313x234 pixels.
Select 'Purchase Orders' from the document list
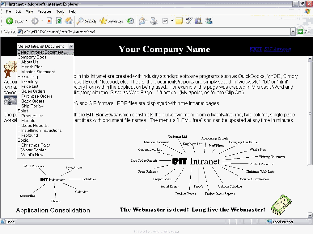(45, 96)
